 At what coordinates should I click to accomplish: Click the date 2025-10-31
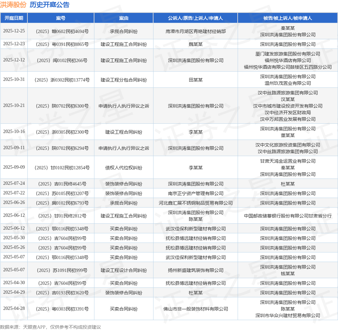[x=14, y=79]
